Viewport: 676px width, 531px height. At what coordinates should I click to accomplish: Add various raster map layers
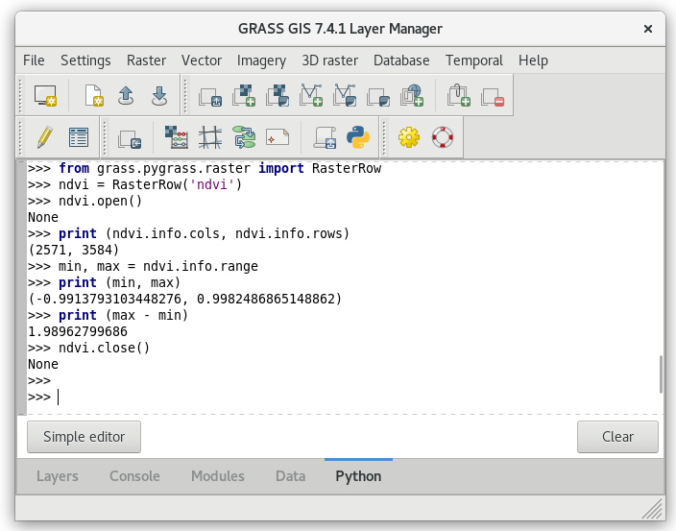(x=278, y=95)
